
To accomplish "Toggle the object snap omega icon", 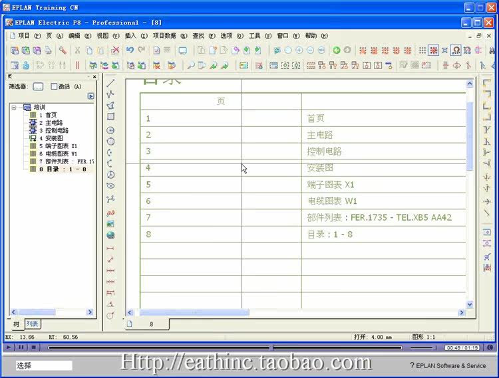I will (x=456, y=50).
